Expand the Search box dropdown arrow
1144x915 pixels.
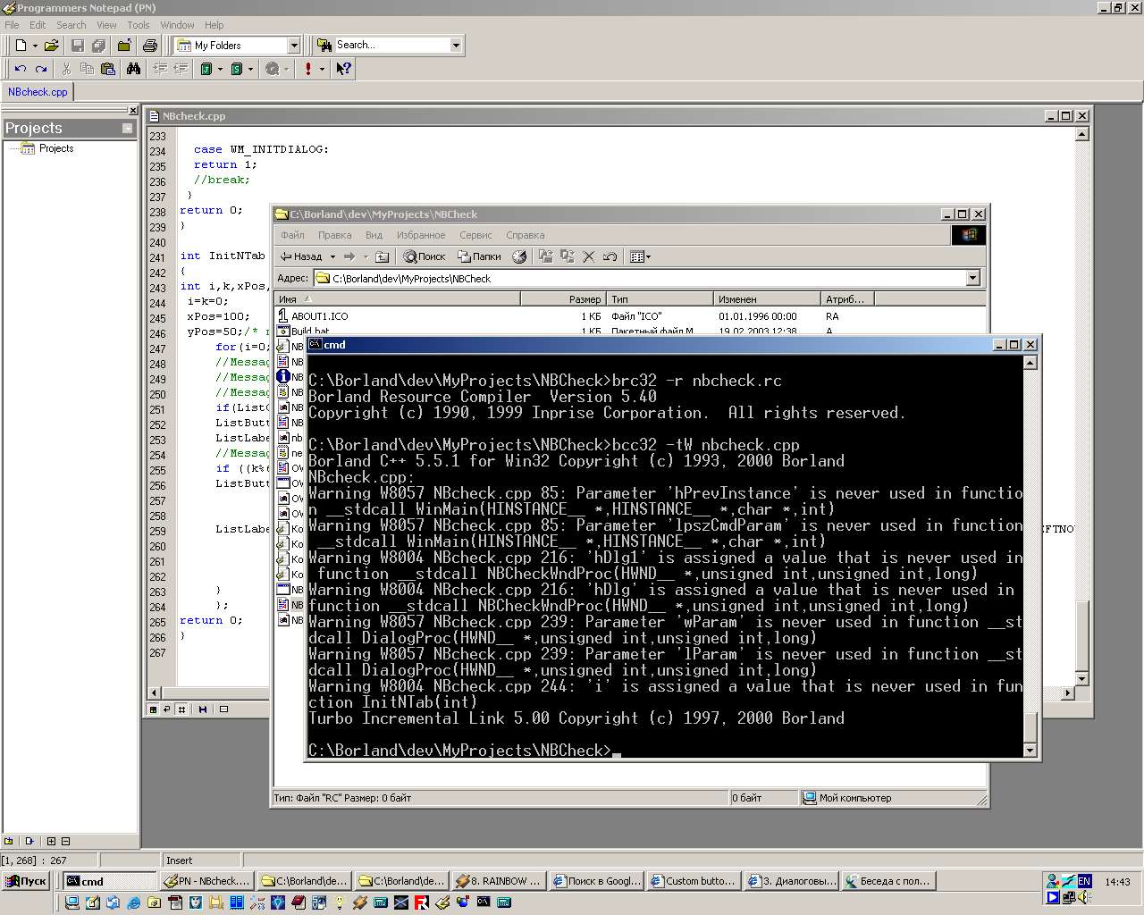455,46
